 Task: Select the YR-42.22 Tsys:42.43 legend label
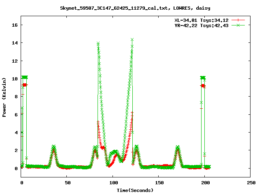click(201, 25)
